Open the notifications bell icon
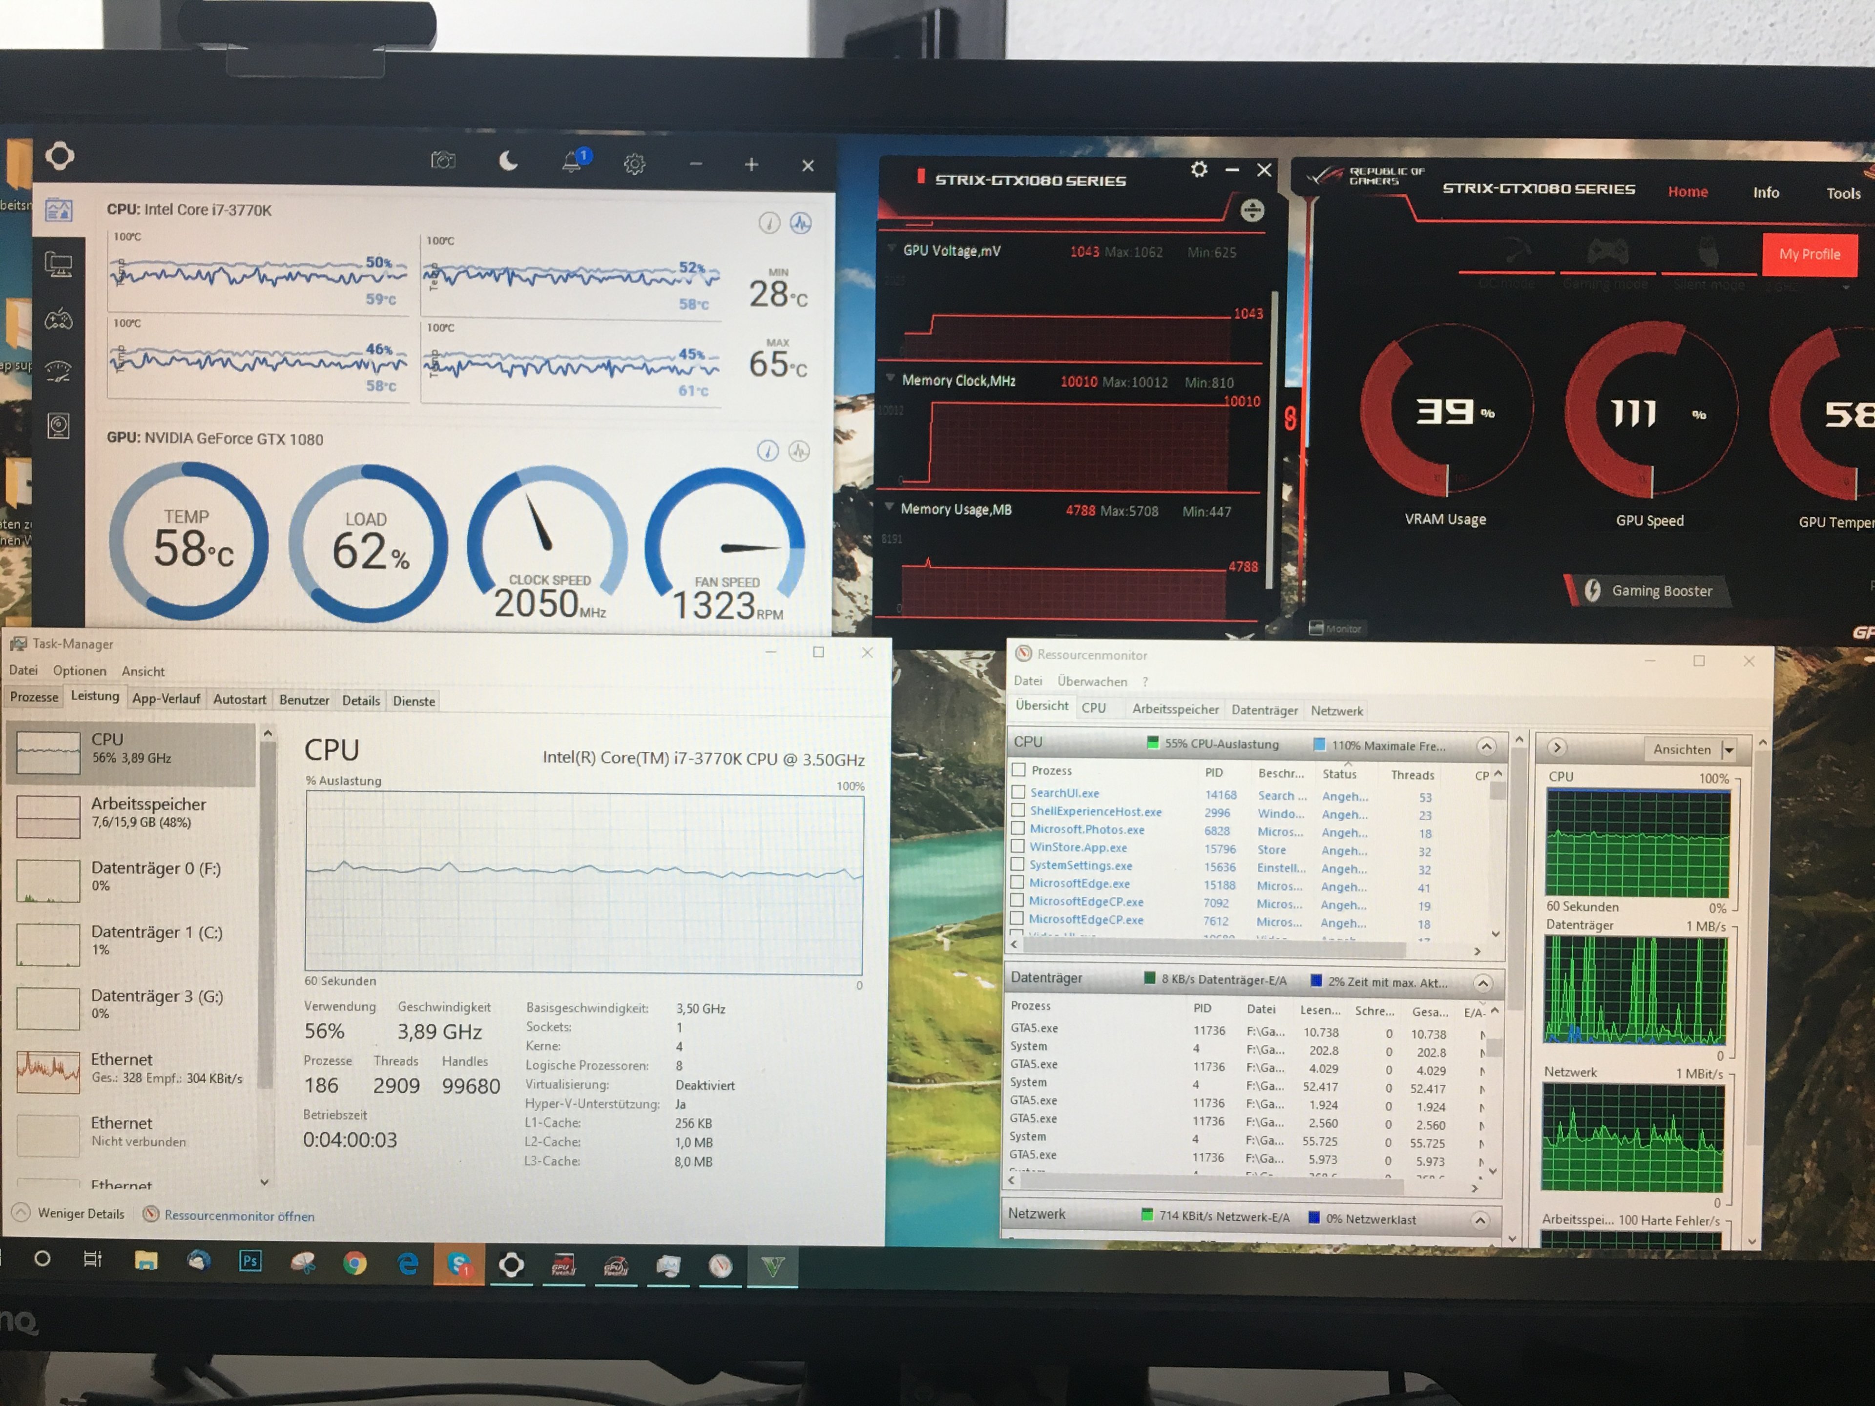 tap(572, 162)
